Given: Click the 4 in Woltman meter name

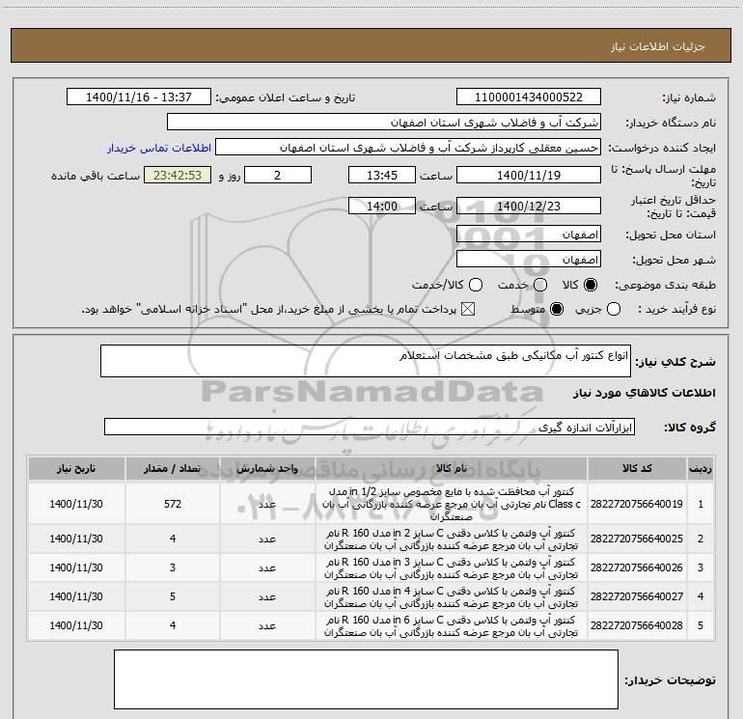Looking at the screenshot, I should 452,597.
